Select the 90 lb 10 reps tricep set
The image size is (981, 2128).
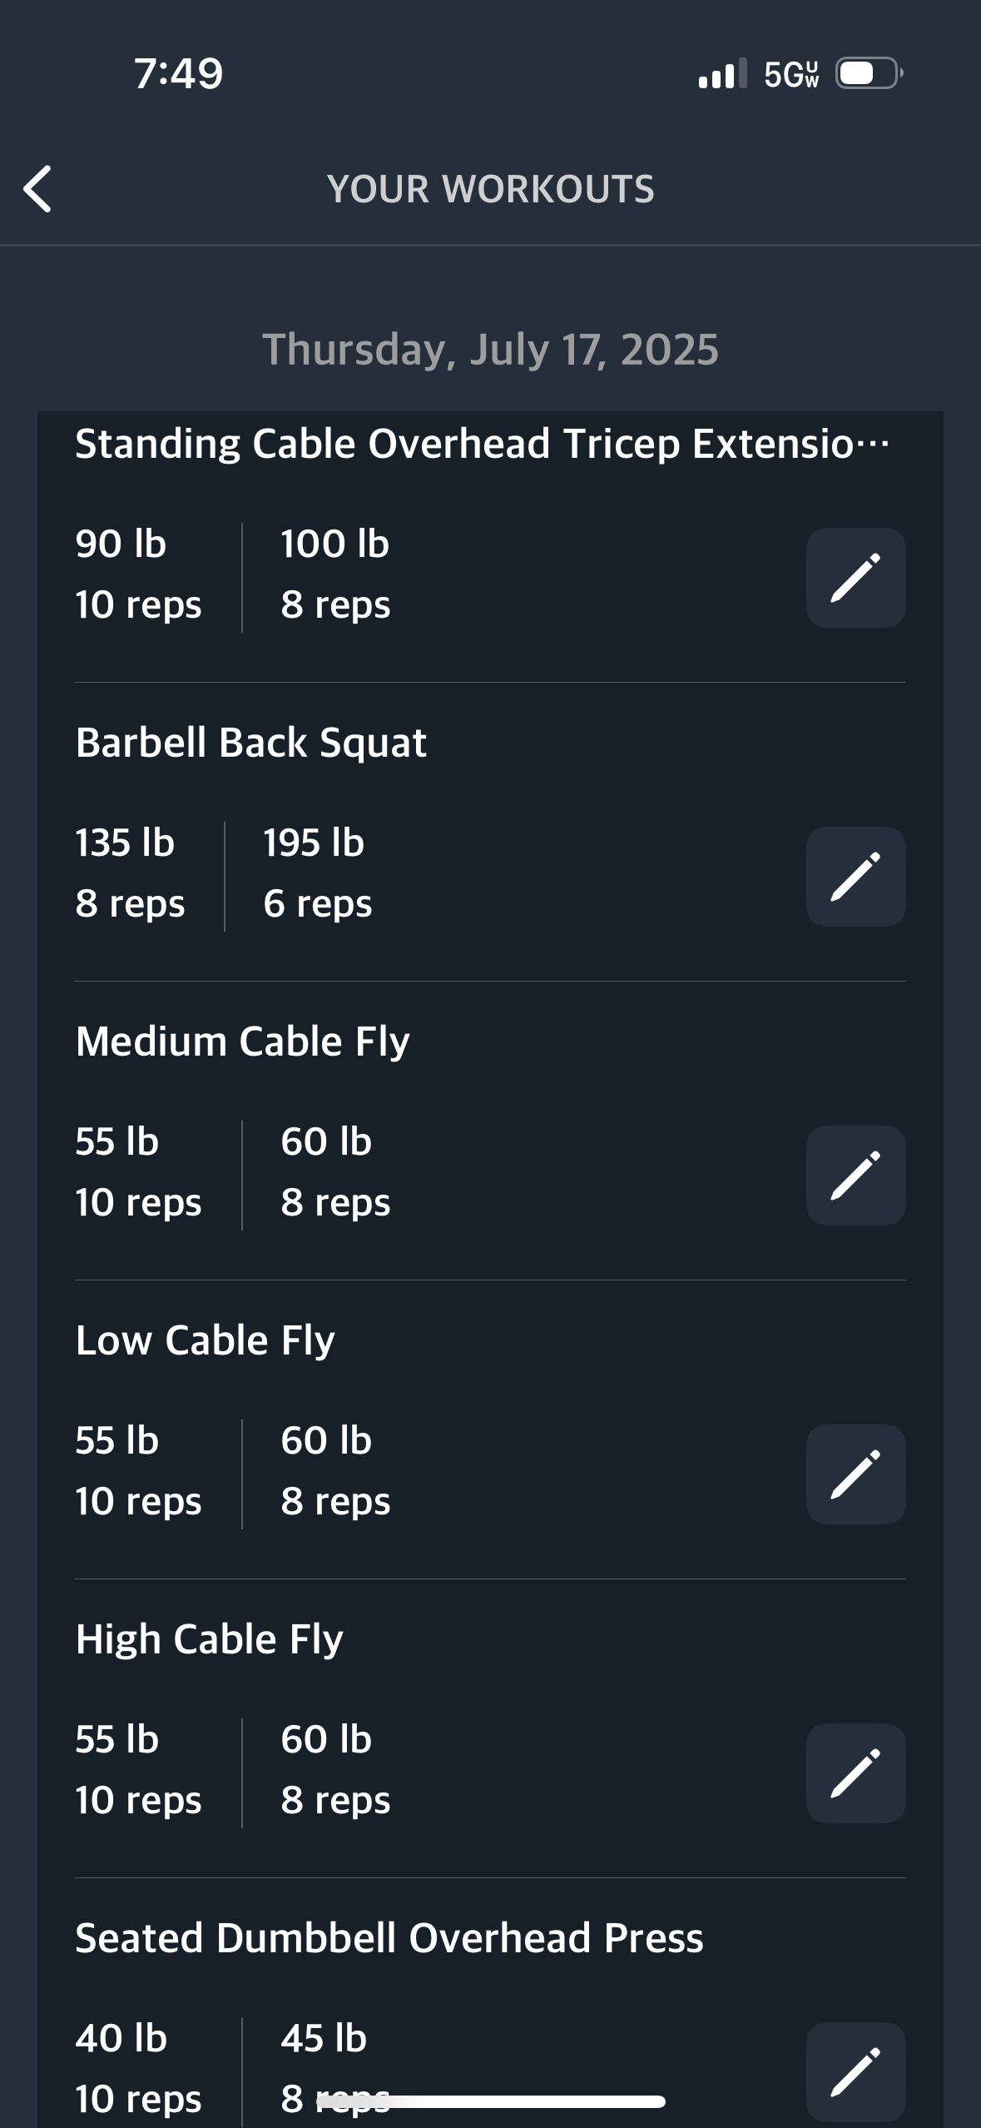pyautogui.click(x=138, y=574)
